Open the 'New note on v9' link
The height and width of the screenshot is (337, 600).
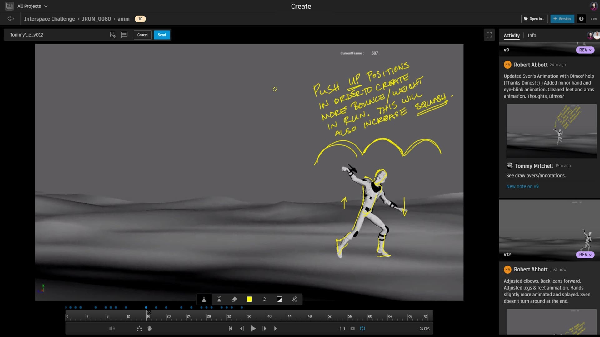(x=522, y=186)
